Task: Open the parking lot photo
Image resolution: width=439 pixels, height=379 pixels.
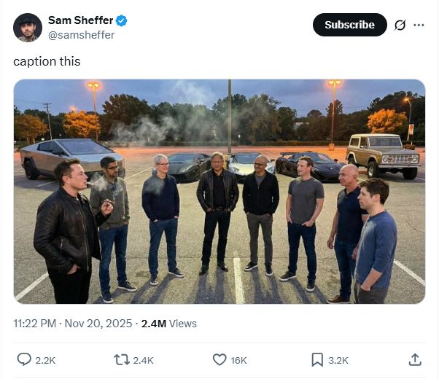Action: 219,191
